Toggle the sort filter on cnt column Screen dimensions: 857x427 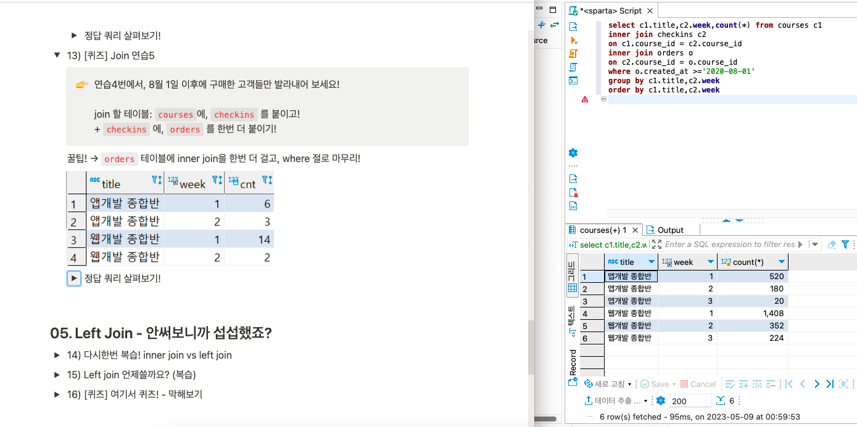point(267,181)
